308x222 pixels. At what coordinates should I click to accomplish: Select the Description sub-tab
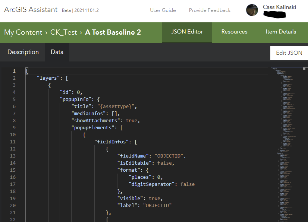23,52
